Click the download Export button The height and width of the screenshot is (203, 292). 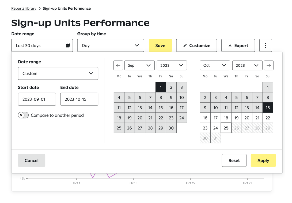tap(238, 46)
